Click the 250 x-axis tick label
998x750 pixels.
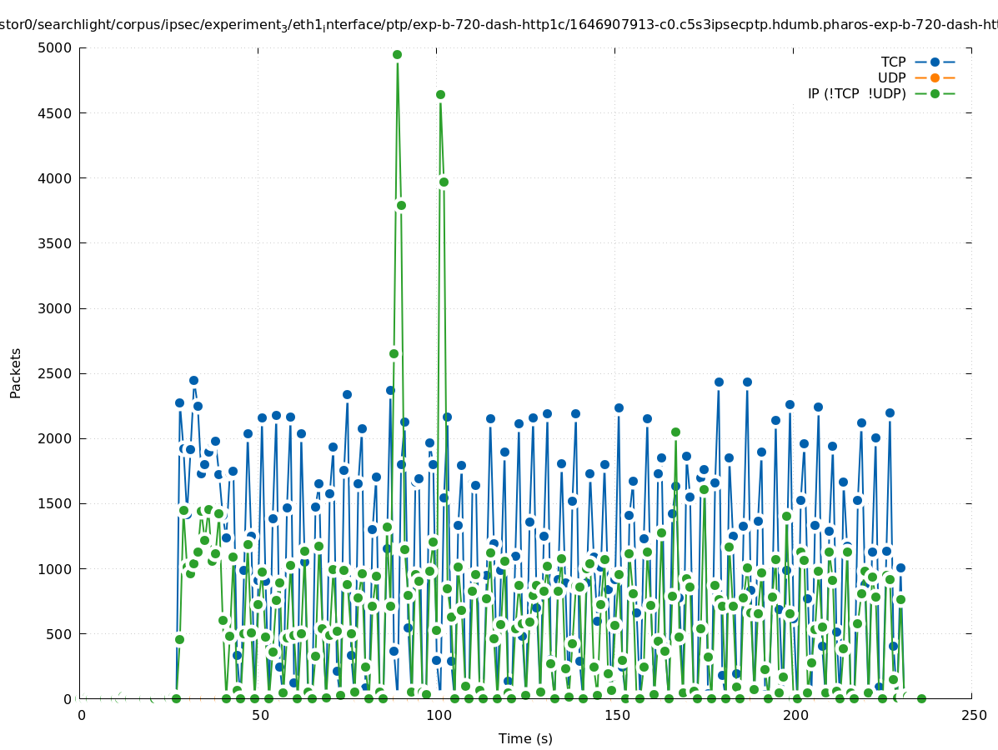[x=974, y=716]
